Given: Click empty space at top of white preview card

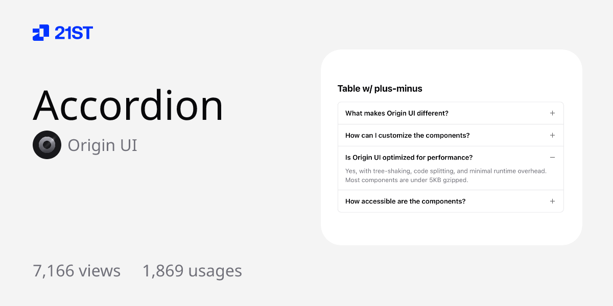Looking at the screenshot, I should 451,66.
